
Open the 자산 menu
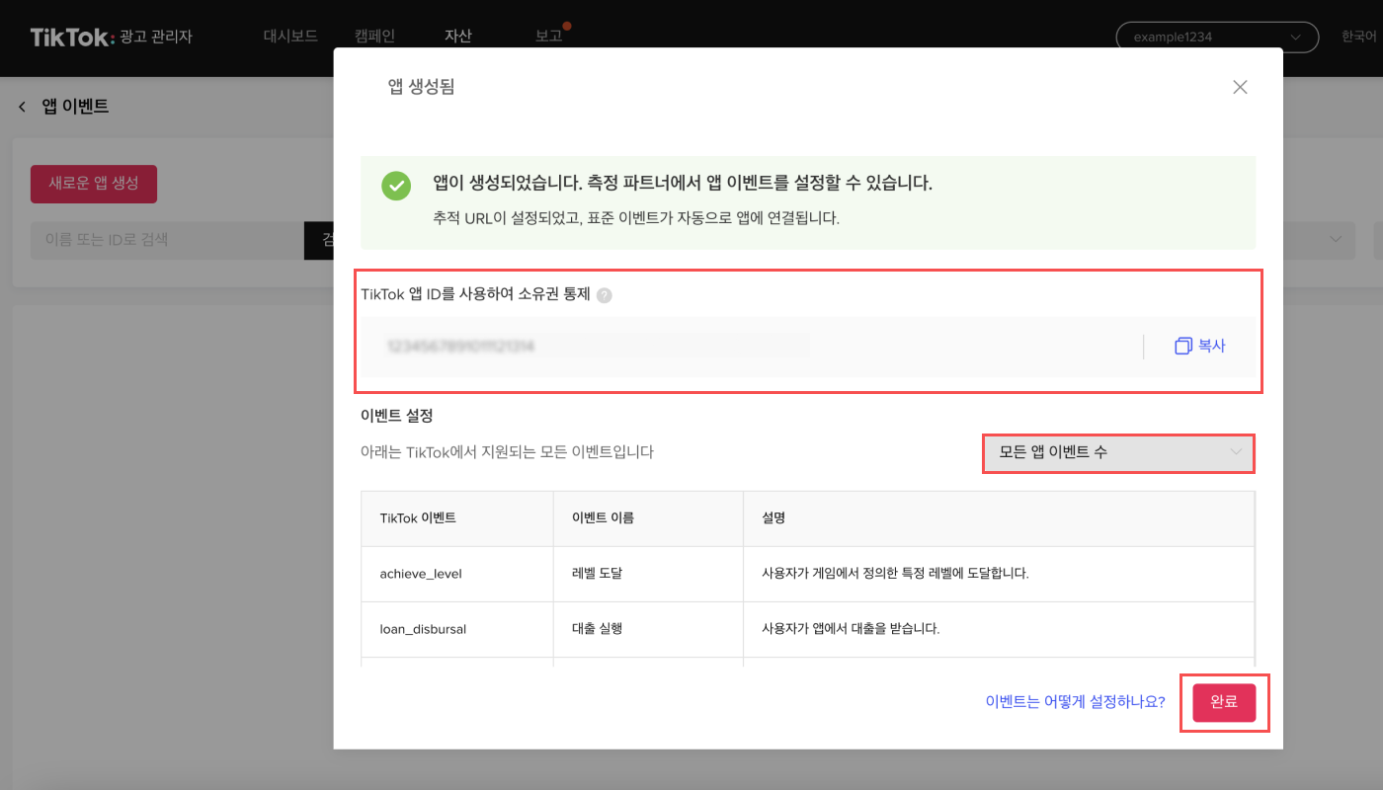click(x=458, y=37)
